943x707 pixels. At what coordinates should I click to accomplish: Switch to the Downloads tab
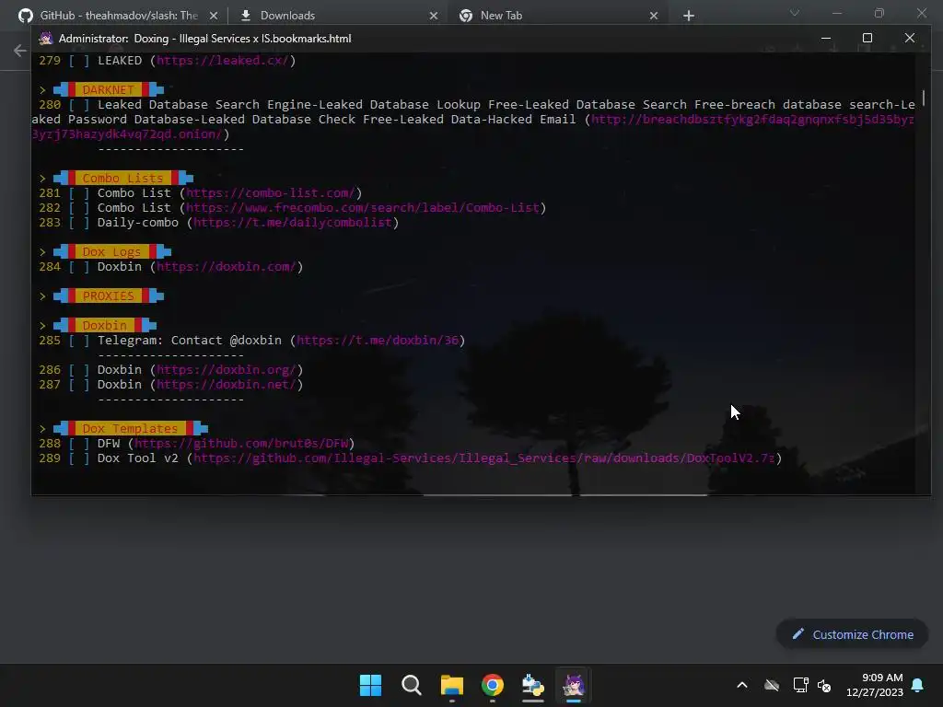click(287, 16)
